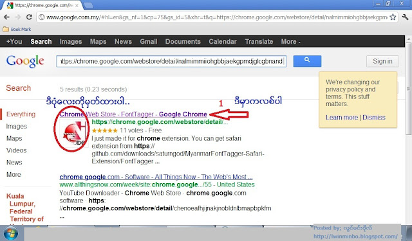The image size is (412, 241).
Task: Expand the More dropdown in the Google bar
Action: pyautogui.click(x=290, y=41)
